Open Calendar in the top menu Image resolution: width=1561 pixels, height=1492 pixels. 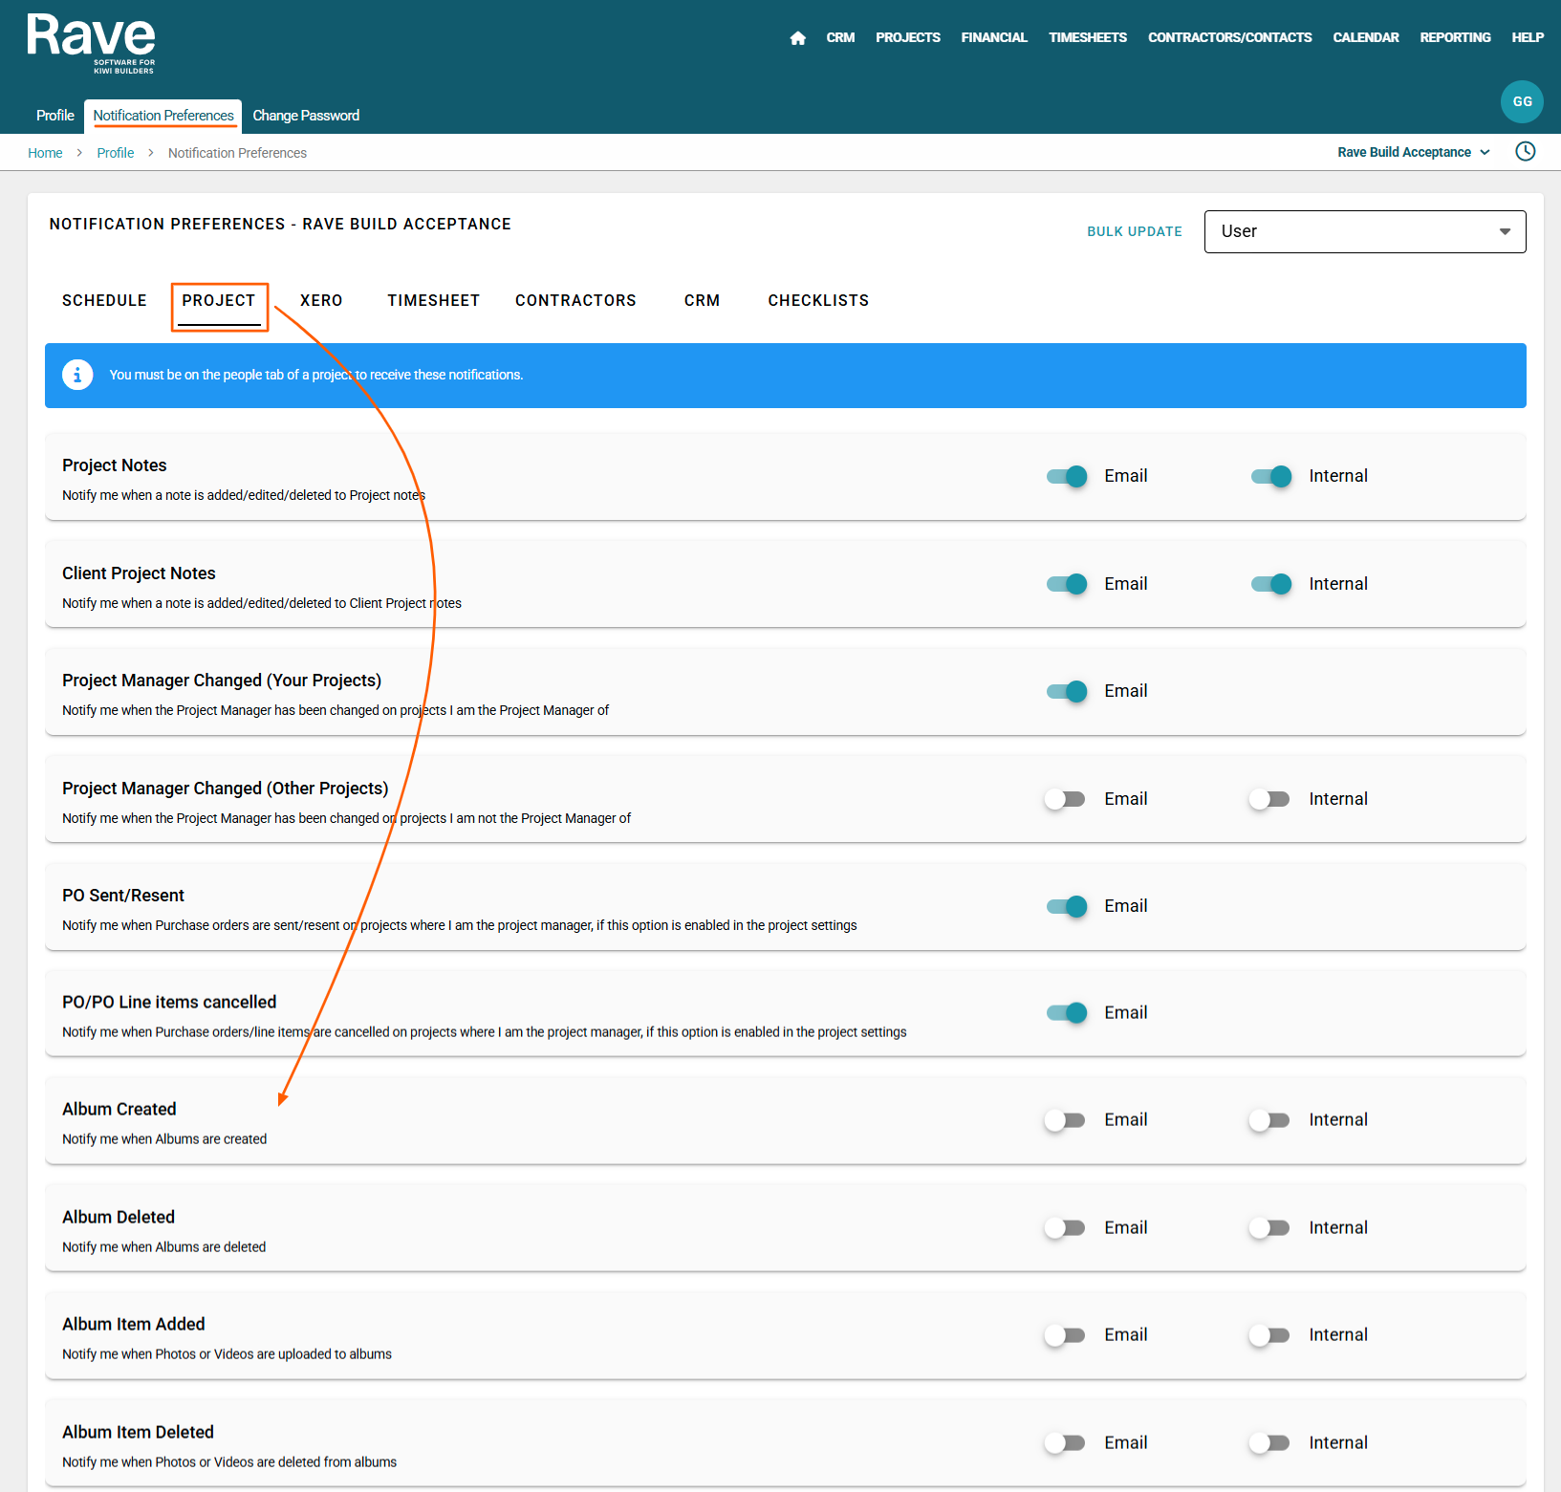pos(1365,37)
